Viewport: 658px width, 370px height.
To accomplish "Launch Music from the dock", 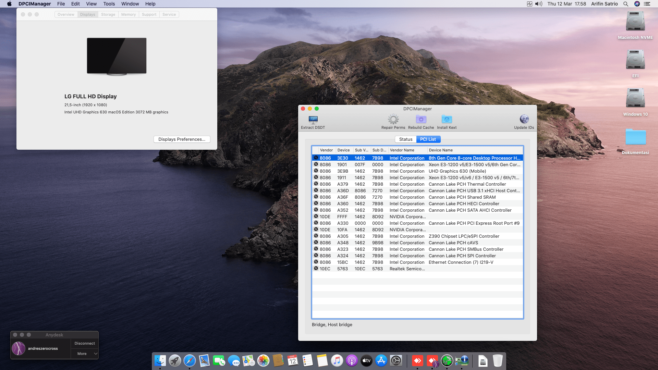I will [x=337, y=361].
